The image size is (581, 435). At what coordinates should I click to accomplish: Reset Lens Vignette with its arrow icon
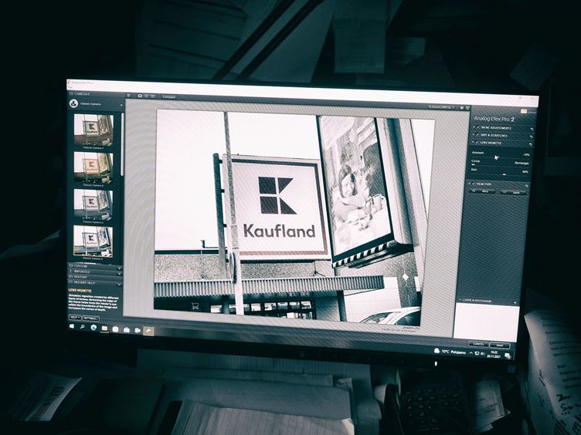pos(531,145)
